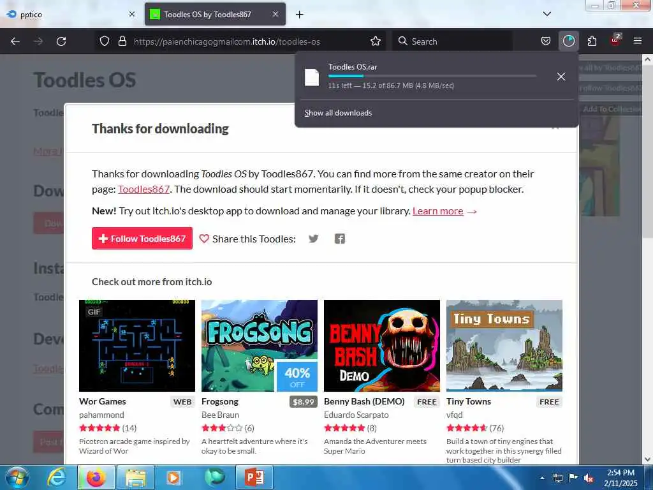The width and height of the screenshot is (653, 490).
Task: Click the Search box
Action: 453,41
